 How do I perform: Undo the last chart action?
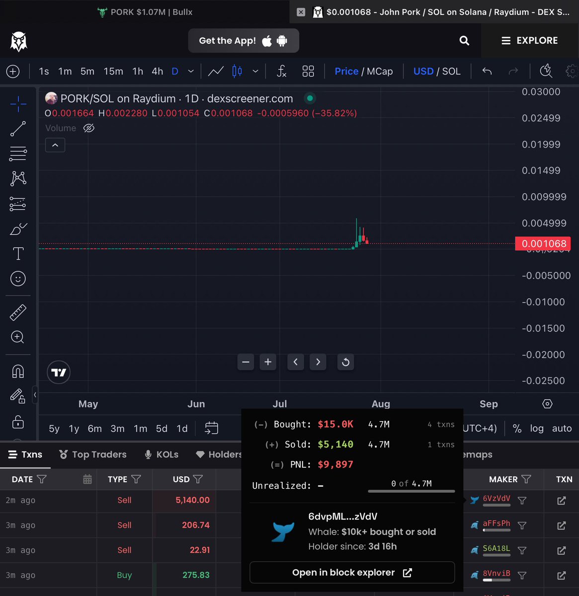(487, 72)
